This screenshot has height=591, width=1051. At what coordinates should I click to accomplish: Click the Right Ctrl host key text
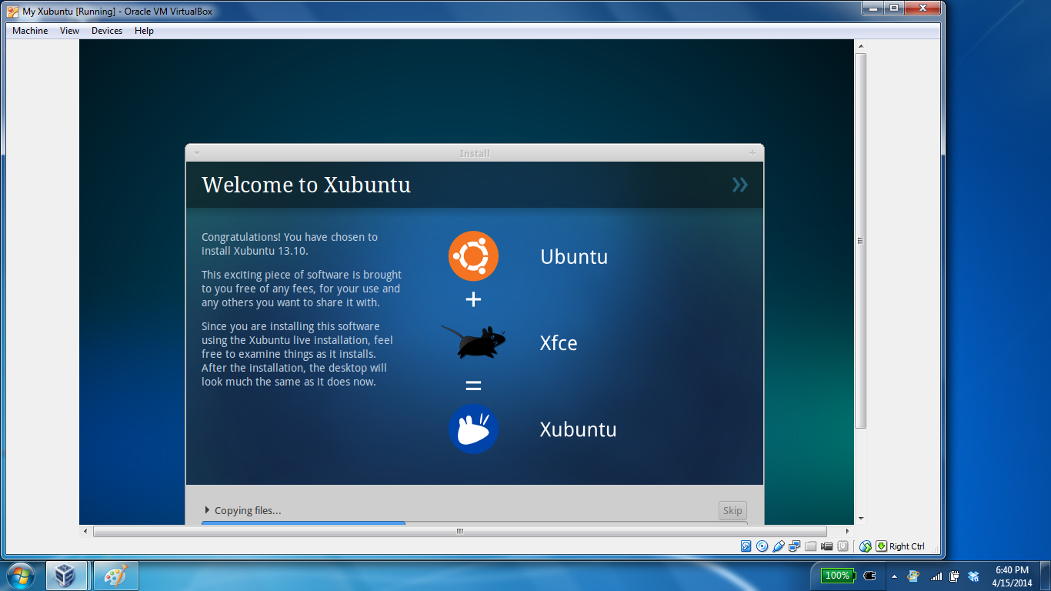[x=907, y=546]
